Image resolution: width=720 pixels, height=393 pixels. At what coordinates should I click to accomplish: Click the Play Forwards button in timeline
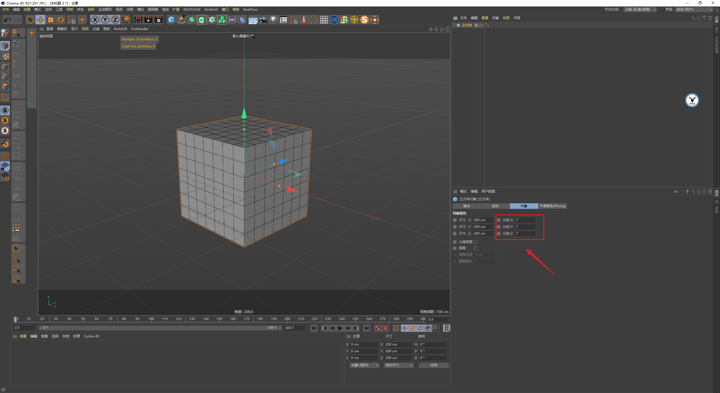point(340,328)
